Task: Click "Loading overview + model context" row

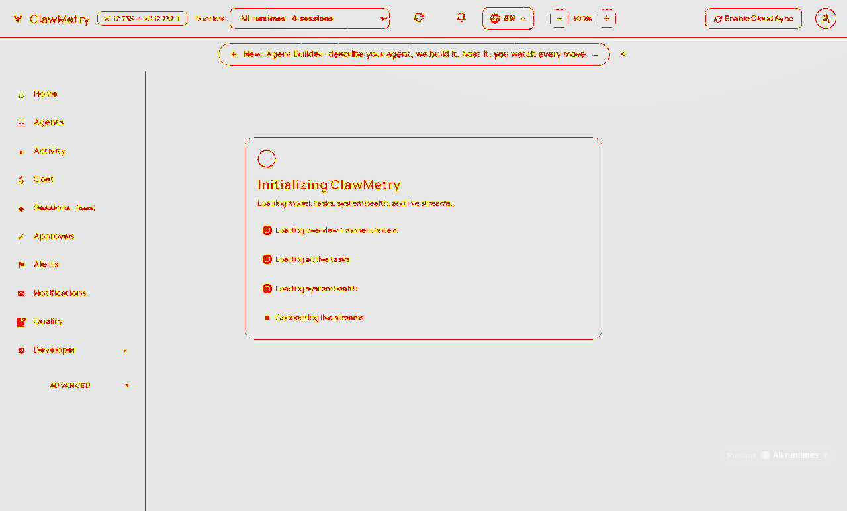Action: pos(423,230)
